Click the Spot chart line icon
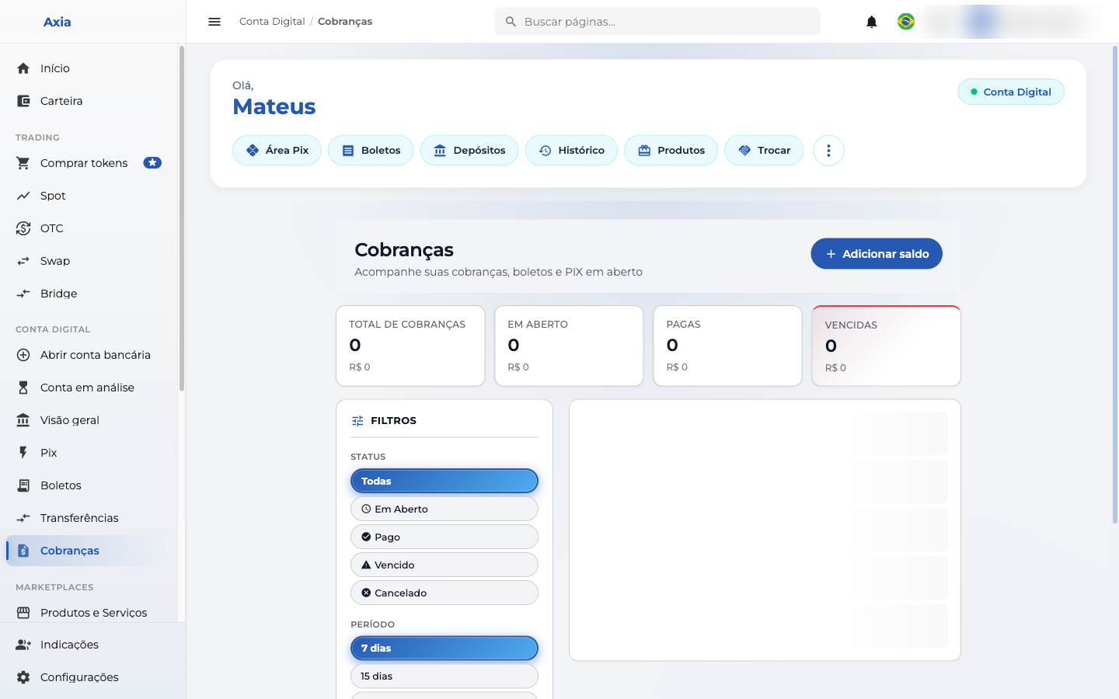This screenshot has width=1119, height=699. point(23,196)
